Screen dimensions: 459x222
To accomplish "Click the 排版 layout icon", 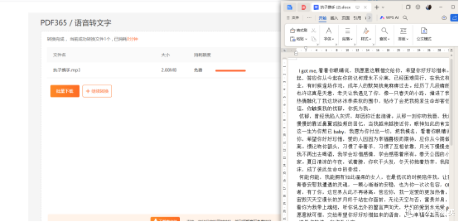I will pos(403,31).
